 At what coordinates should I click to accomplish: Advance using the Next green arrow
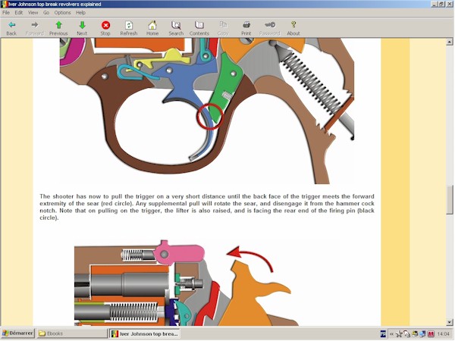82,29
